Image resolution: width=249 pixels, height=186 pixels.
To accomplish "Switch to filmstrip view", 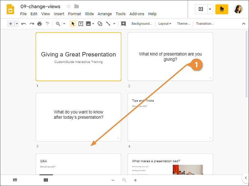I will (x=15, y=180).
